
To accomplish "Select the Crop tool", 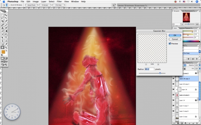I will 2,21.
